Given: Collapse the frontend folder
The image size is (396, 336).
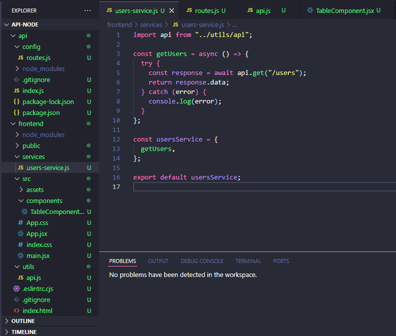Looking at the screenshot, I should (31, 123).
